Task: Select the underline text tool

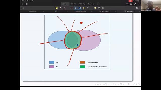Action: point(60,8)
